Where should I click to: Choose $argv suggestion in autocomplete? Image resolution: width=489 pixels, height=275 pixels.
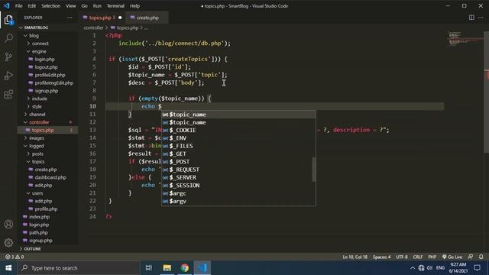(x=238, y=201)
